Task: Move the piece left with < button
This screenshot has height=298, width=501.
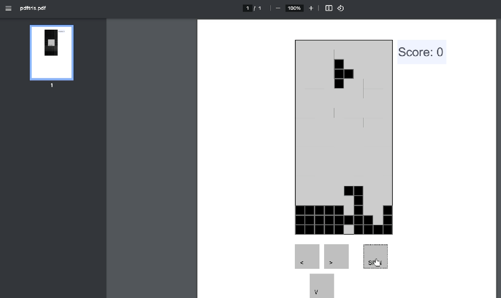Action: 307,257
